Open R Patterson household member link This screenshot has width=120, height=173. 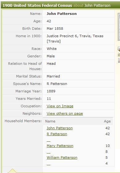(57, 134)
